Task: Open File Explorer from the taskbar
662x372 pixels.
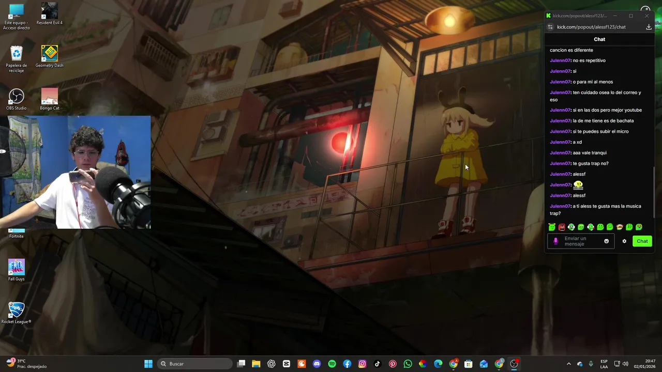Action: click(256, 364)
